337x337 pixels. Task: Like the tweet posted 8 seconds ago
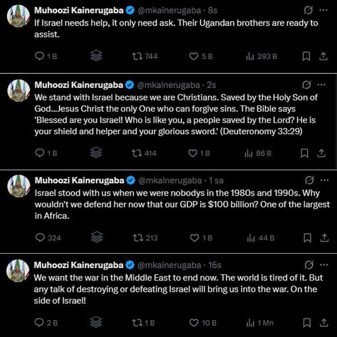point(194,55)
